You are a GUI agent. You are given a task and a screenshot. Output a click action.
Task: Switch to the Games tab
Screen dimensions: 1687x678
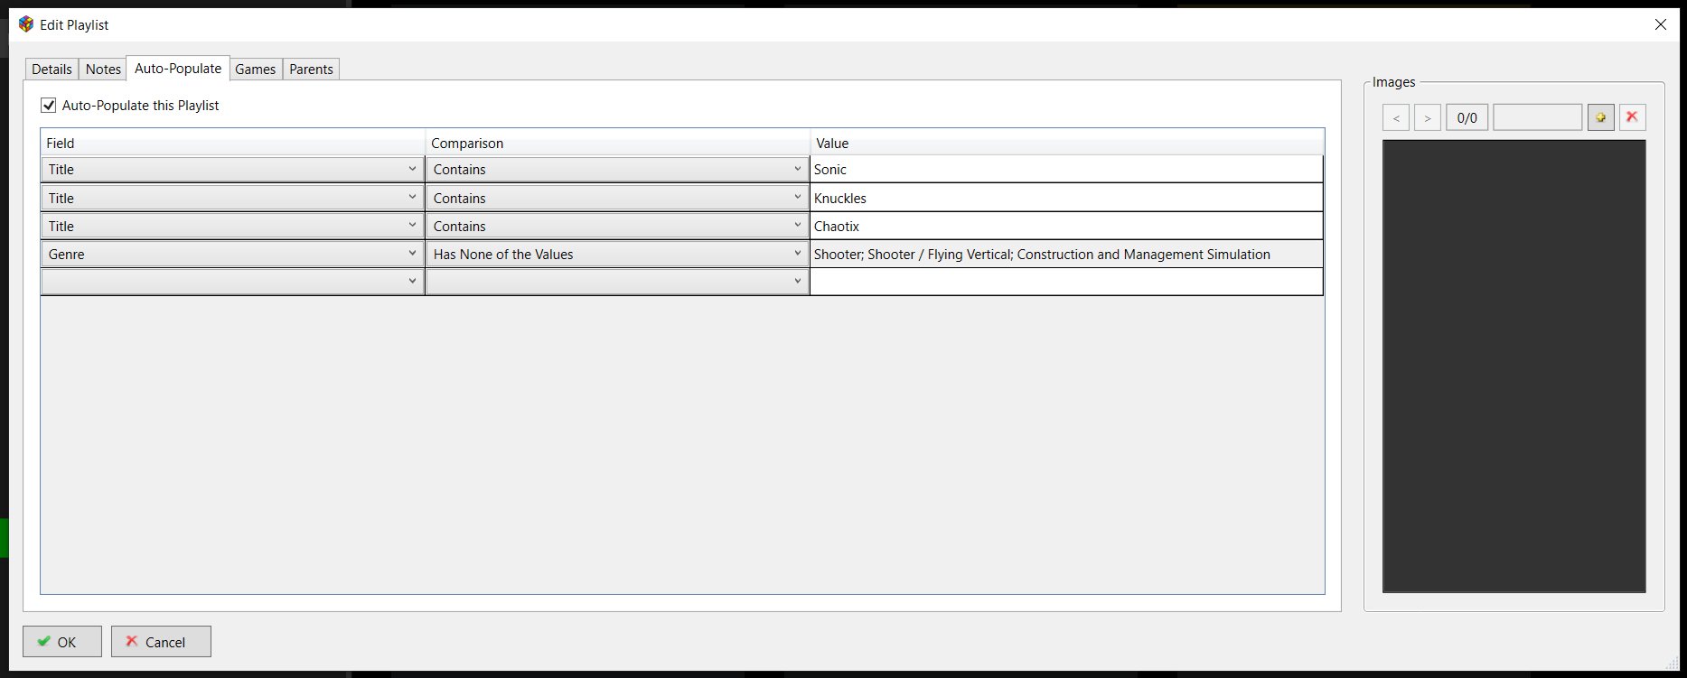click(256, 70)
